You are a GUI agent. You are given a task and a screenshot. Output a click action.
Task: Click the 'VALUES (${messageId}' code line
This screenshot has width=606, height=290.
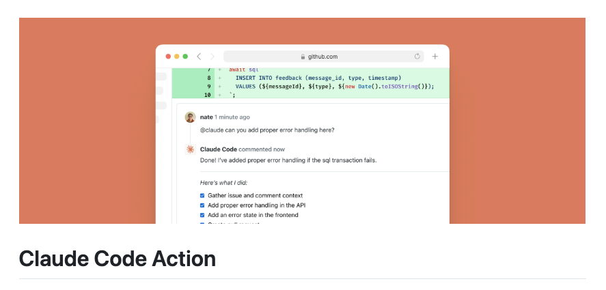pos(335,87)
